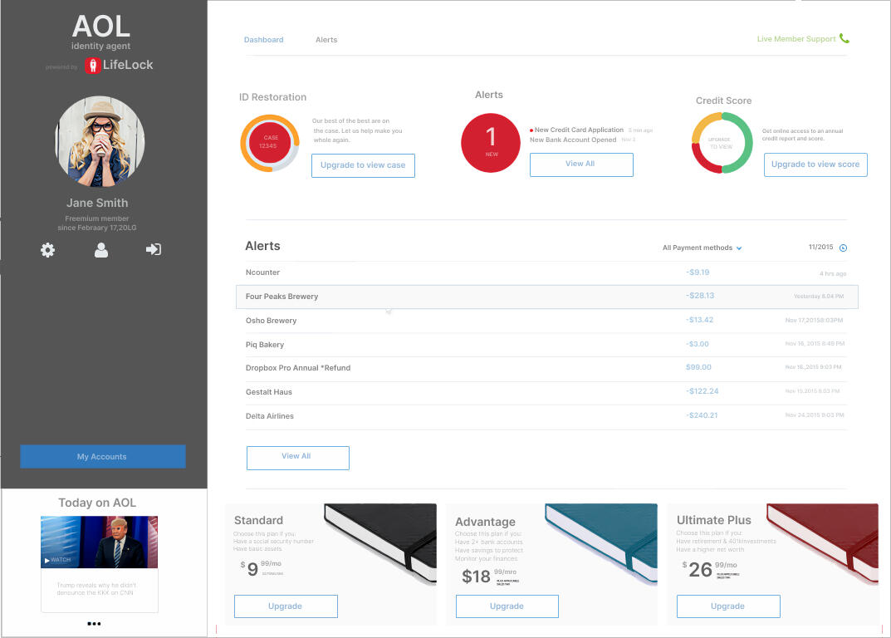This screenshot has width=891, height=638.
Task: Sign out using the arrow-door icon
Action: click(154, 249)
